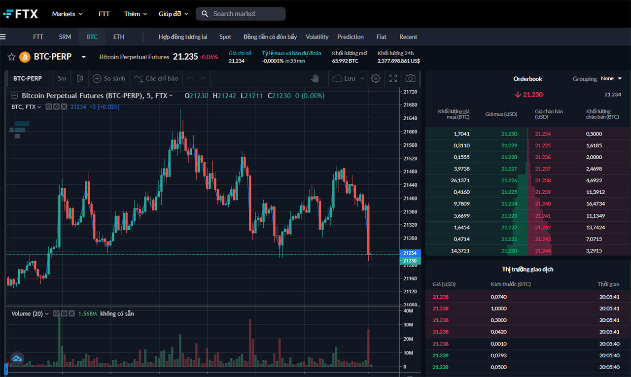Select bid price 21.230 in orderbook
The height and width of the screenshot is (377, 631).
509,134
